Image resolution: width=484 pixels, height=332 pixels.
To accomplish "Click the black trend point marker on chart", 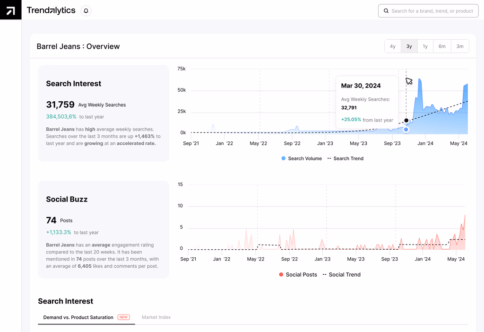I will [406, 121].
